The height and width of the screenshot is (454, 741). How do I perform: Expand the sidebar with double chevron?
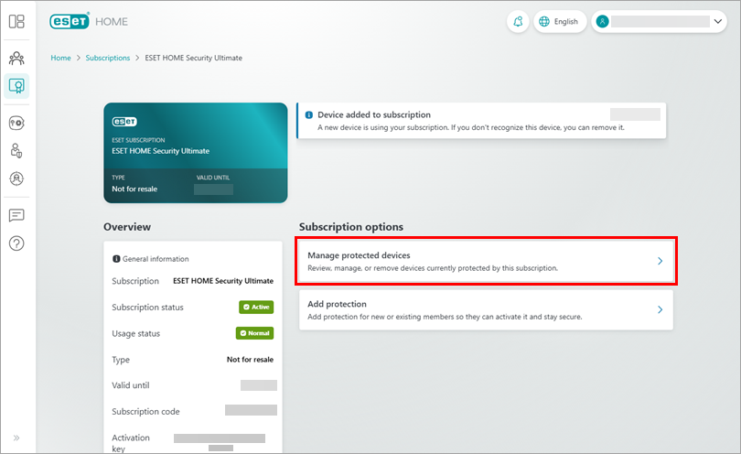coord(16,438)
